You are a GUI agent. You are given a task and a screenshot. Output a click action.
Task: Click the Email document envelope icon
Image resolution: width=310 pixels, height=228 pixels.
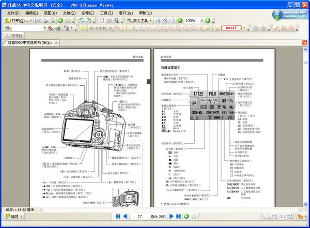(52, 21)
